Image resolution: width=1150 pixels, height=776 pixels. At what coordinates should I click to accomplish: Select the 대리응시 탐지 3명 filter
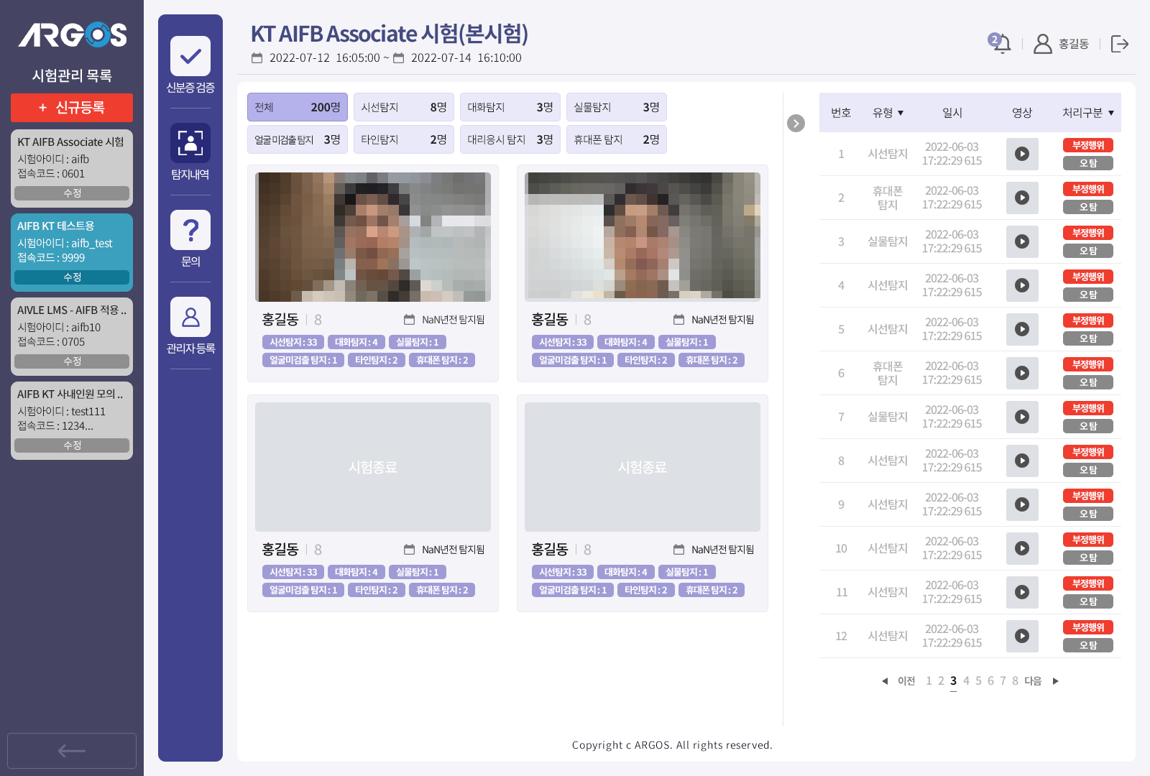click(x=510, y=139)
